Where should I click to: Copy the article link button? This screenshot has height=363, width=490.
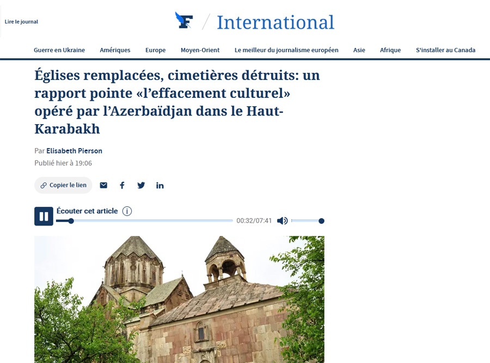tap(64, 185)
